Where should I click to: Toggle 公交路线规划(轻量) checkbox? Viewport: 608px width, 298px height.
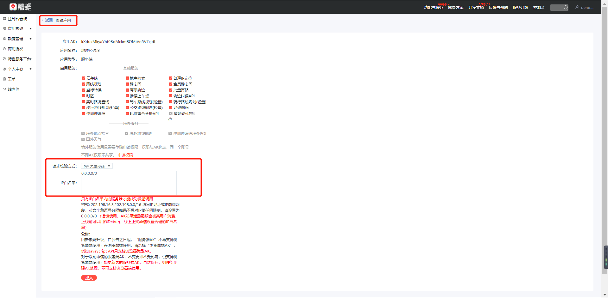point(127,108)
